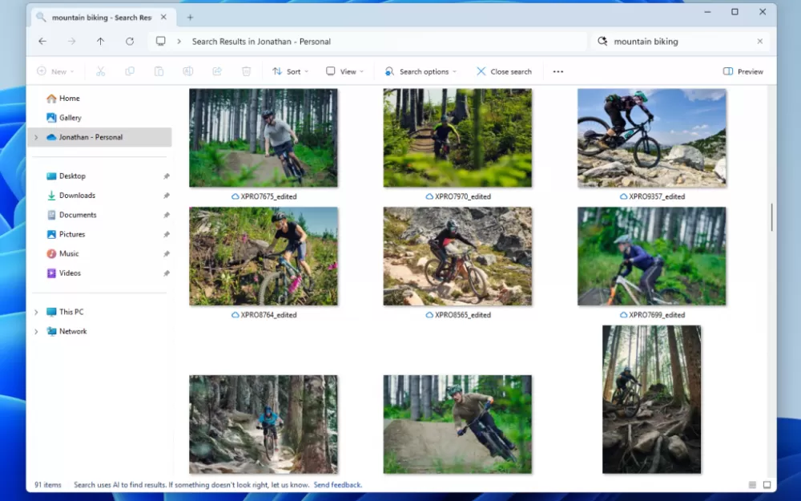The image size is (801, 501).
Task: Select thumbnail XPRO9357_edited
Action: click(x=651, y=138)
